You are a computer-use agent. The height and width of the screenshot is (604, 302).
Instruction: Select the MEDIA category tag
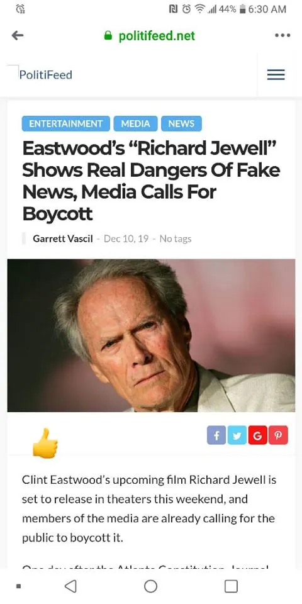(x=136, y=124)
